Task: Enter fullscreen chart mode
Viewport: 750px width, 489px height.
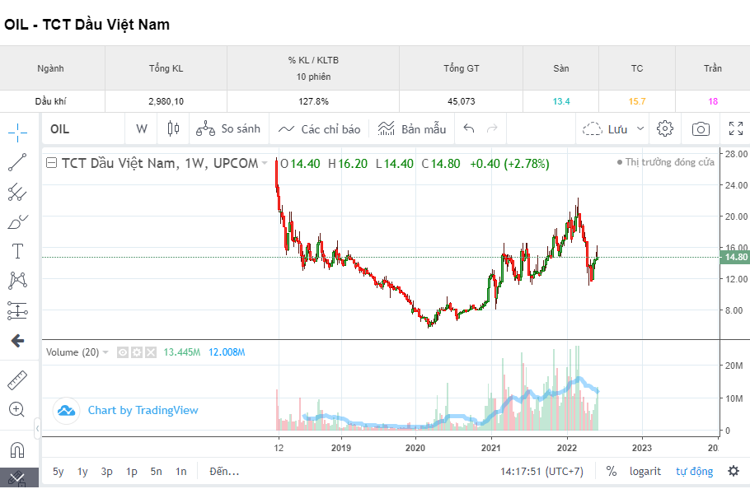Action: [x=736, y=128]
